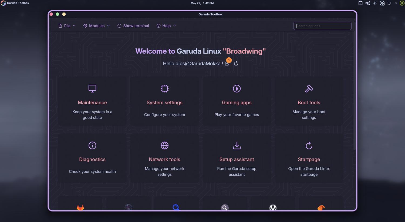Click the Startpage refresh arrow icon
The width and height of the screenshot is (405, 222).
tap(309, 145)
